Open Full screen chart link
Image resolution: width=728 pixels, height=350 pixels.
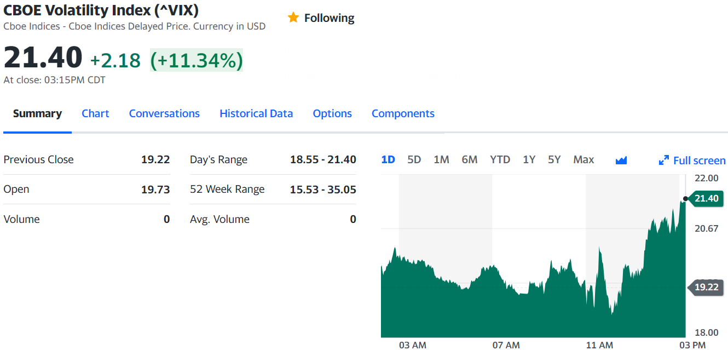pos(699,160)
